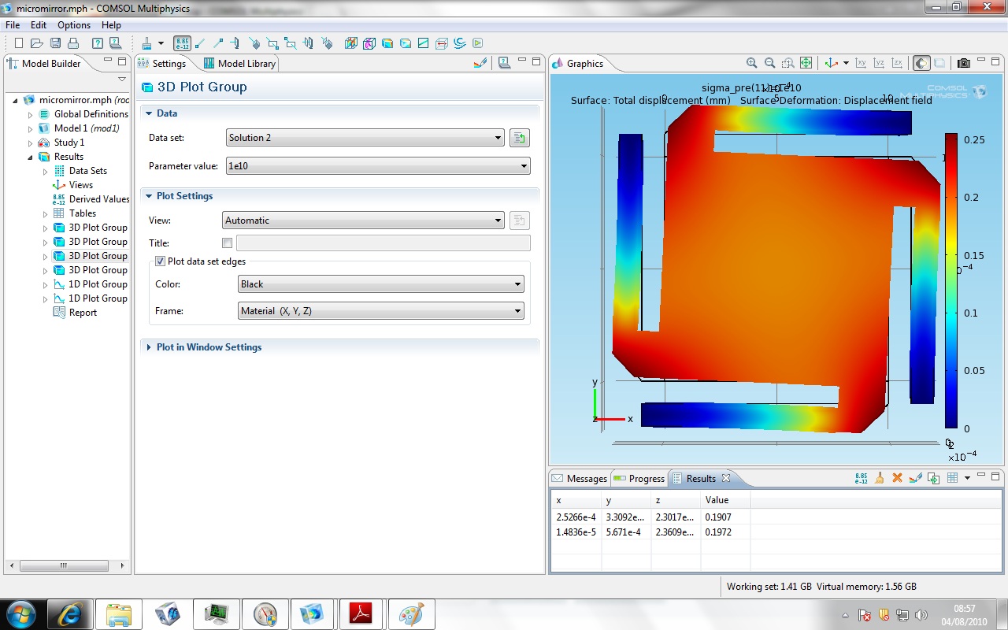
Task: Open the brush icon dropdown arrow in main toolbar
Action: click(161, 43)
